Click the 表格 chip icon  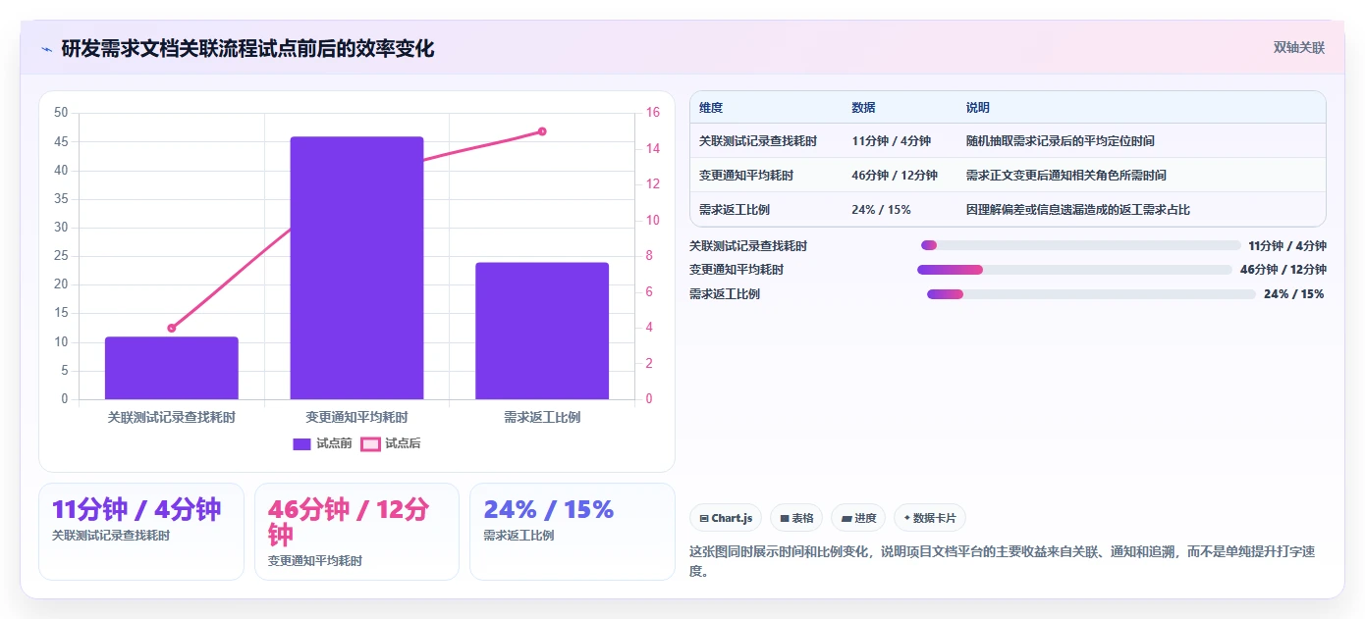pyautogui.click(x=785, y=518)
